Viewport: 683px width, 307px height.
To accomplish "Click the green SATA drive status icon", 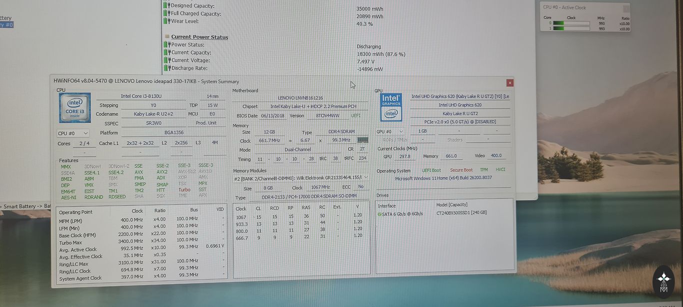I will (x=379, y=214).
